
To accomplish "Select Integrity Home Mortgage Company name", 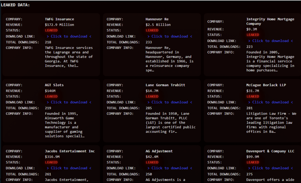I will 270,21.
